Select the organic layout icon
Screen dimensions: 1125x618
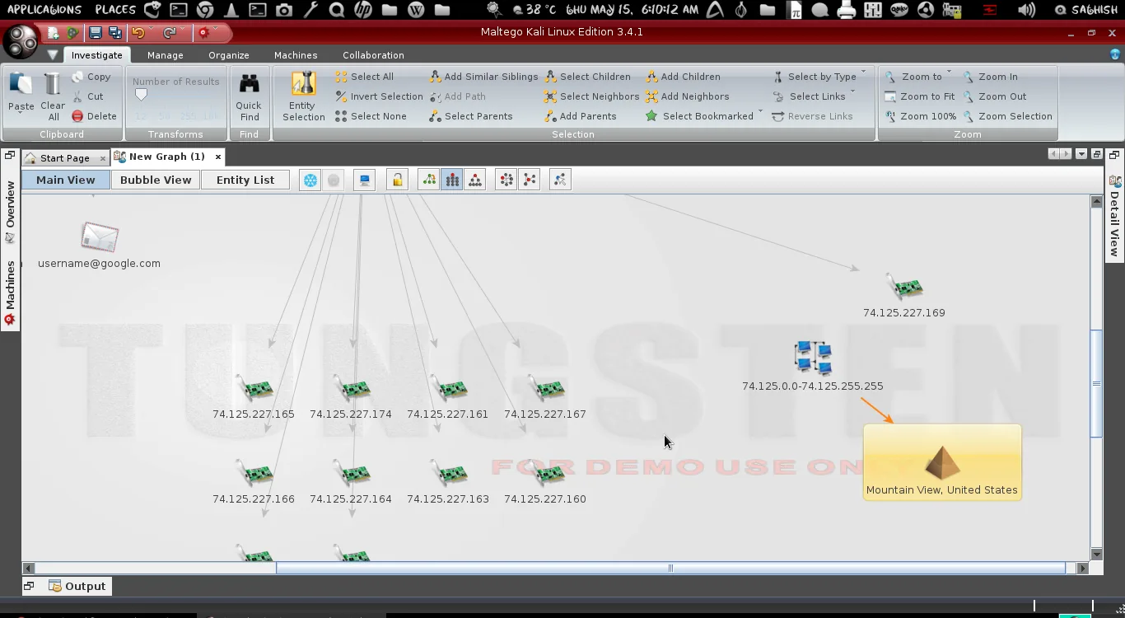click(x=530, y=180)
